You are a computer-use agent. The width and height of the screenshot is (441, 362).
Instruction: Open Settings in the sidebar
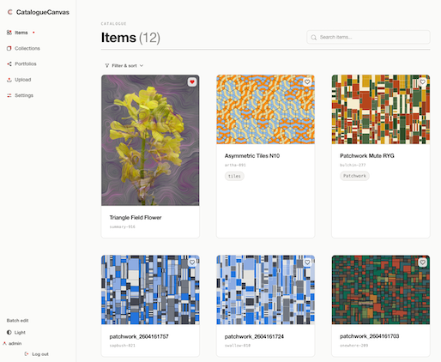pyautogui.click(x=20, y=95)
